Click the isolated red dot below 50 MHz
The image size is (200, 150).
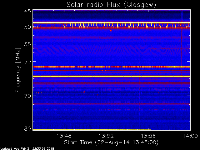tap(111, 31)
